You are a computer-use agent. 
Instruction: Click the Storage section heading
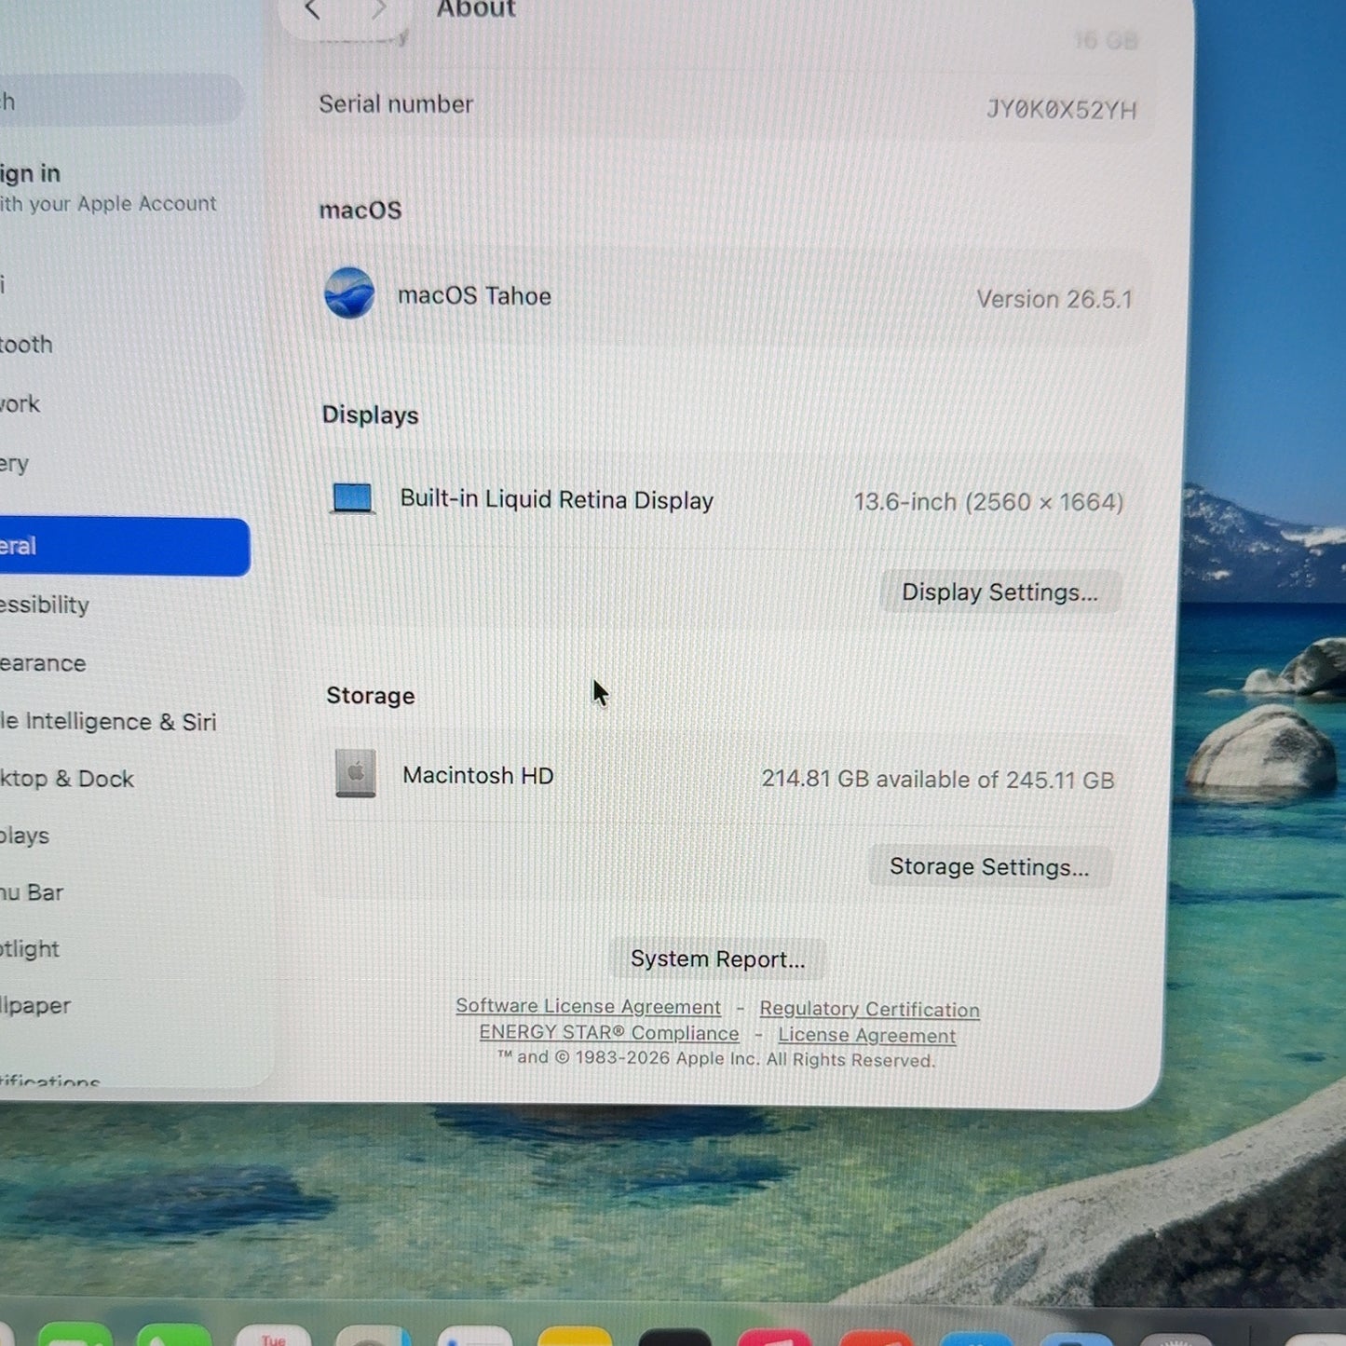(371, 696)
